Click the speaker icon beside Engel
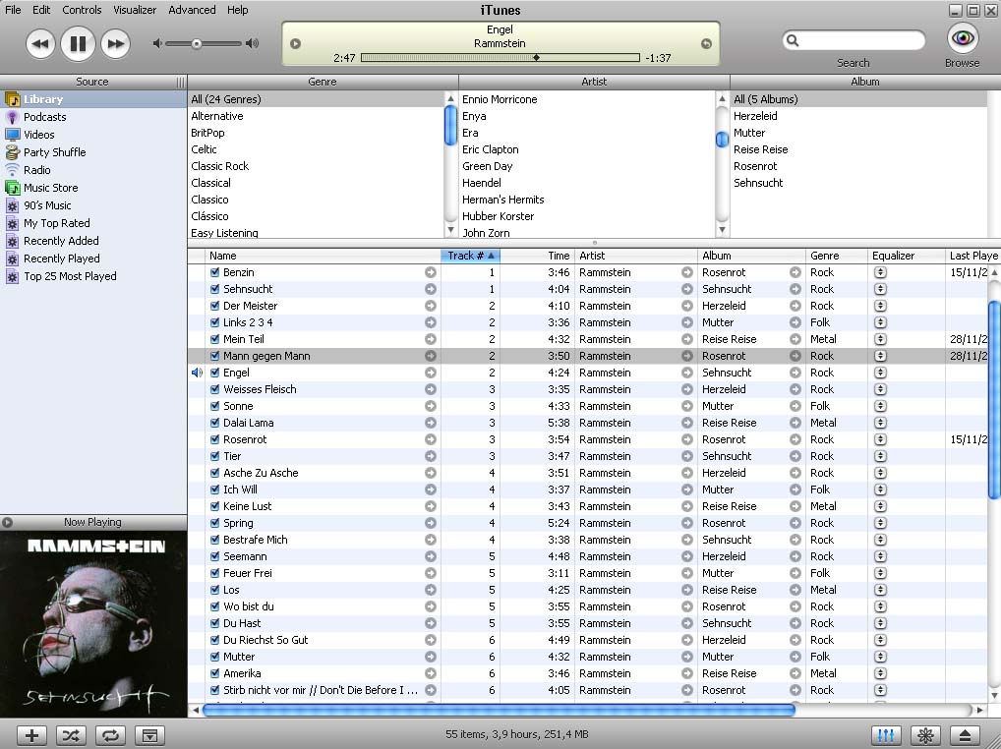The width and height of the screenshot is (1001, 749). [x=198, y=373]
